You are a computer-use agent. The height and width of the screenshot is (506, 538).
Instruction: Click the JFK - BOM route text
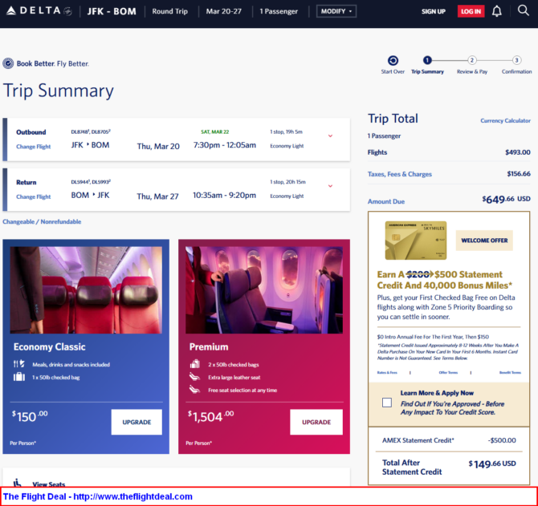tap(112, 11)
